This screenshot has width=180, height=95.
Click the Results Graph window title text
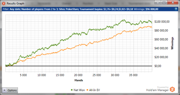pyautogui.click(x=15, y=3)
